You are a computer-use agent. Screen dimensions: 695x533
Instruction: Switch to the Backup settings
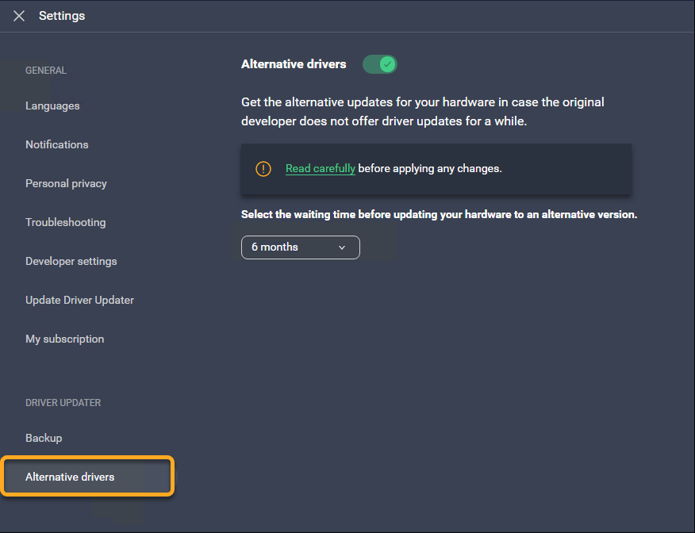(44, 438)
